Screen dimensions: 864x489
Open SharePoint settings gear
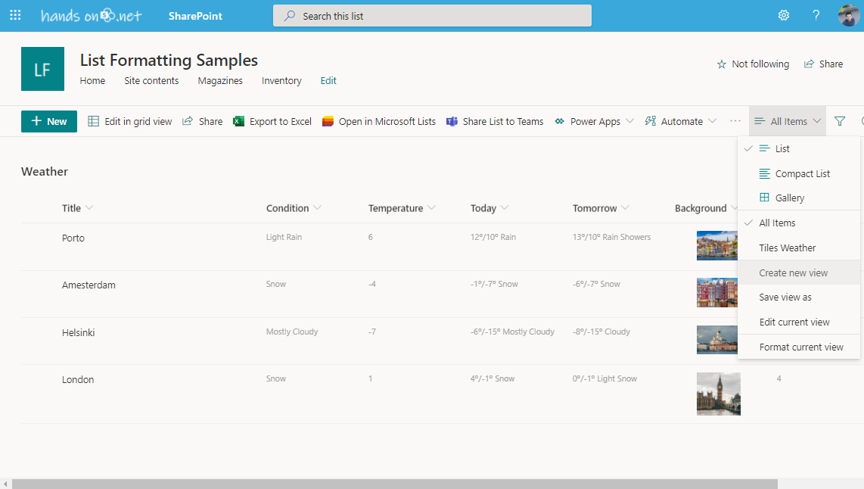pos(783,14)
